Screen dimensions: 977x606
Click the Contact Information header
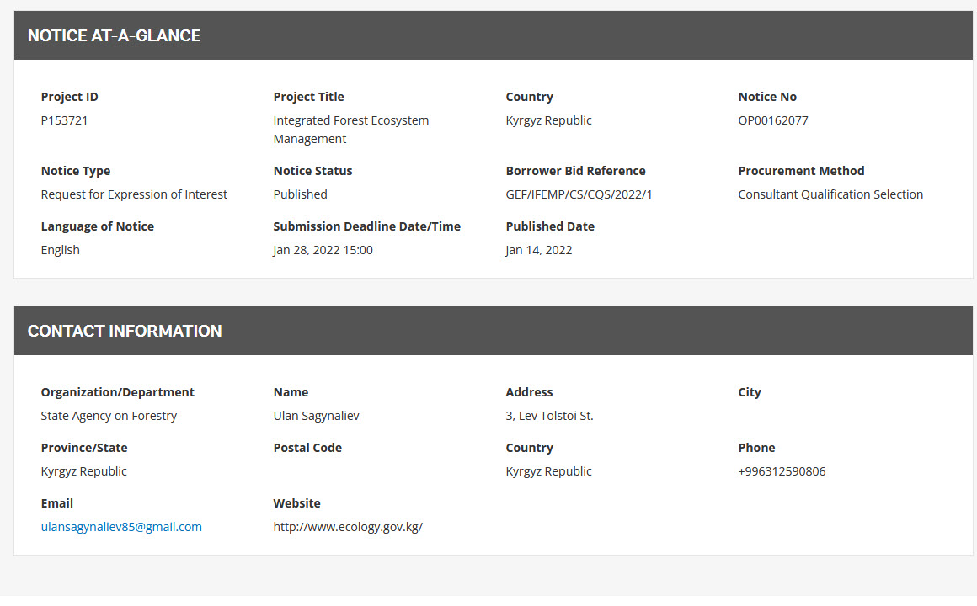[125, 331]
